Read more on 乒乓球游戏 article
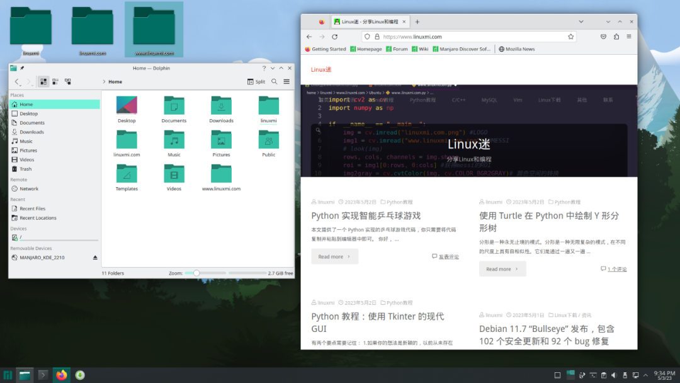 (x=334, y=257)
